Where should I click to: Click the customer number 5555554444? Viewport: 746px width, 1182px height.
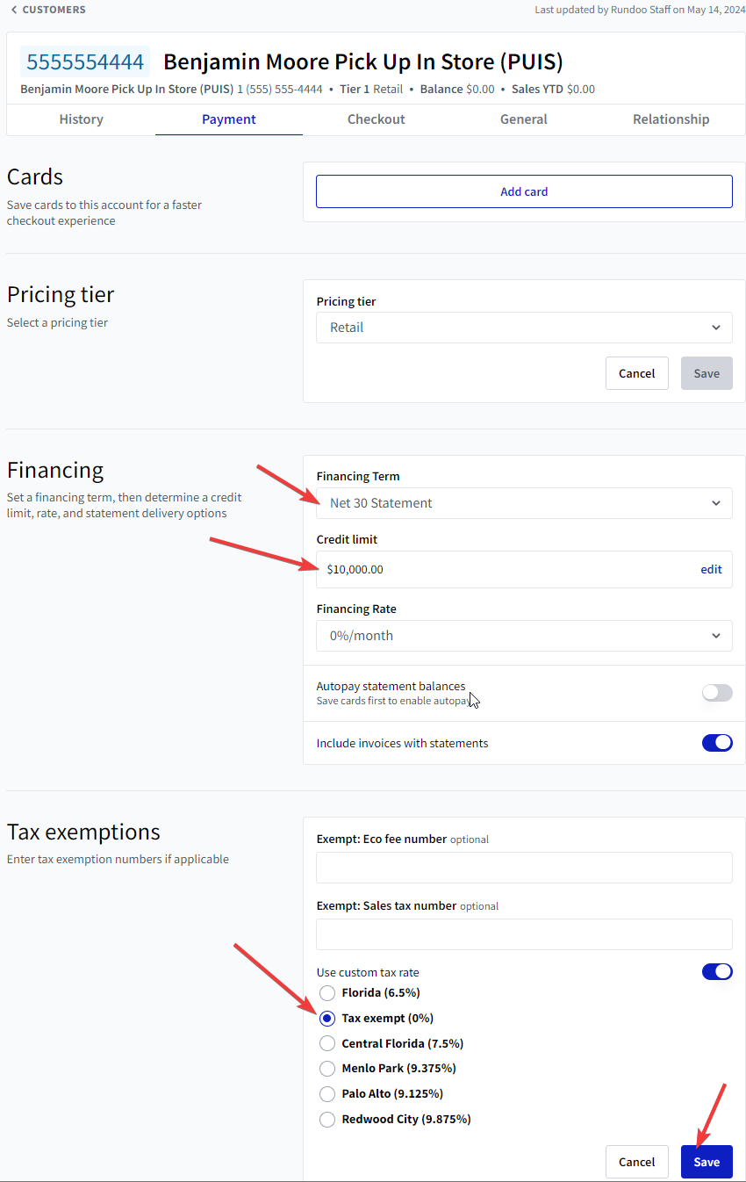coord(85,62)
